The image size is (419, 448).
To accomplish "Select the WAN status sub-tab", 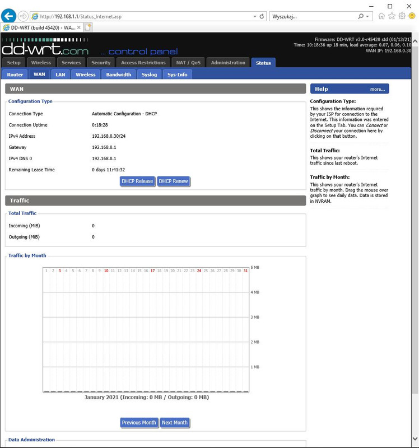I will coord(39,74).
